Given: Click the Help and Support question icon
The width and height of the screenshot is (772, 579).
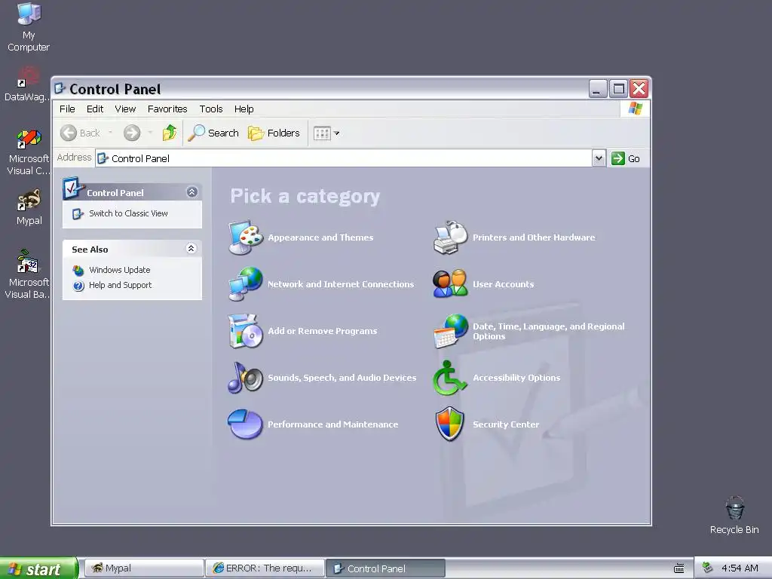Looking at the screenshot, I should tap(78, 286).
